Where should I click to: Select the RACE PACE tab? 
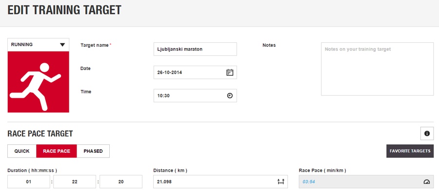(57, 151)
